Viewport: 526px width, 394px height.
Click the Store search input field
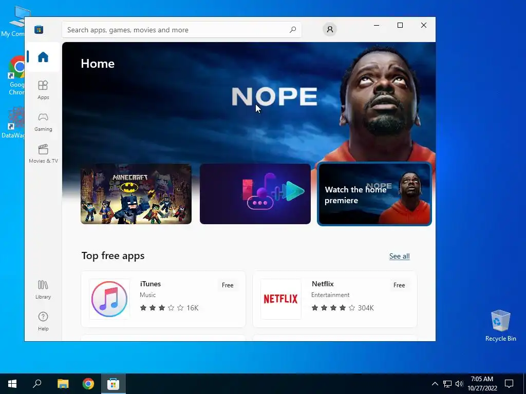click(x=181, y=29)
